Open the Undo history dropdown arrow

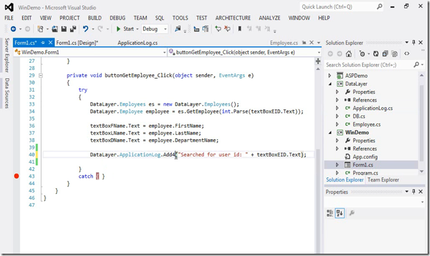(93, 29)
